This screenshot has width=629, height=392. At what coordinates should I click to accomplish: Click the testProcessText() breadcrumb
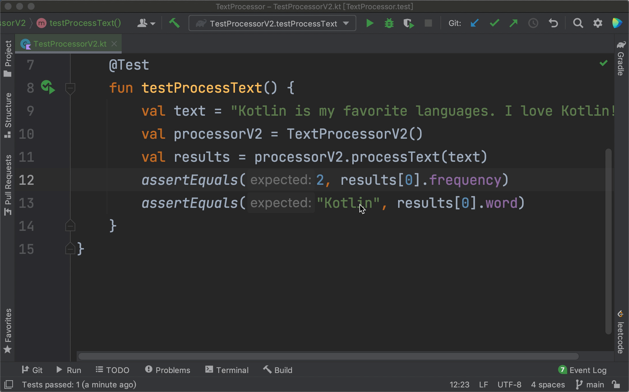(79, 23)
